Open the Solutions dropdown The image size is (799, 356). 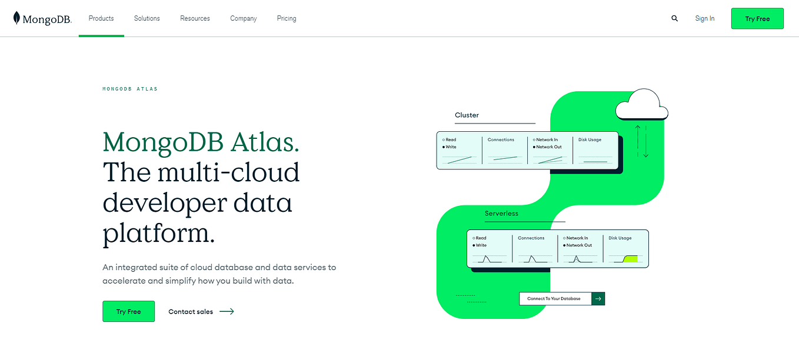(x=147, y=18)
